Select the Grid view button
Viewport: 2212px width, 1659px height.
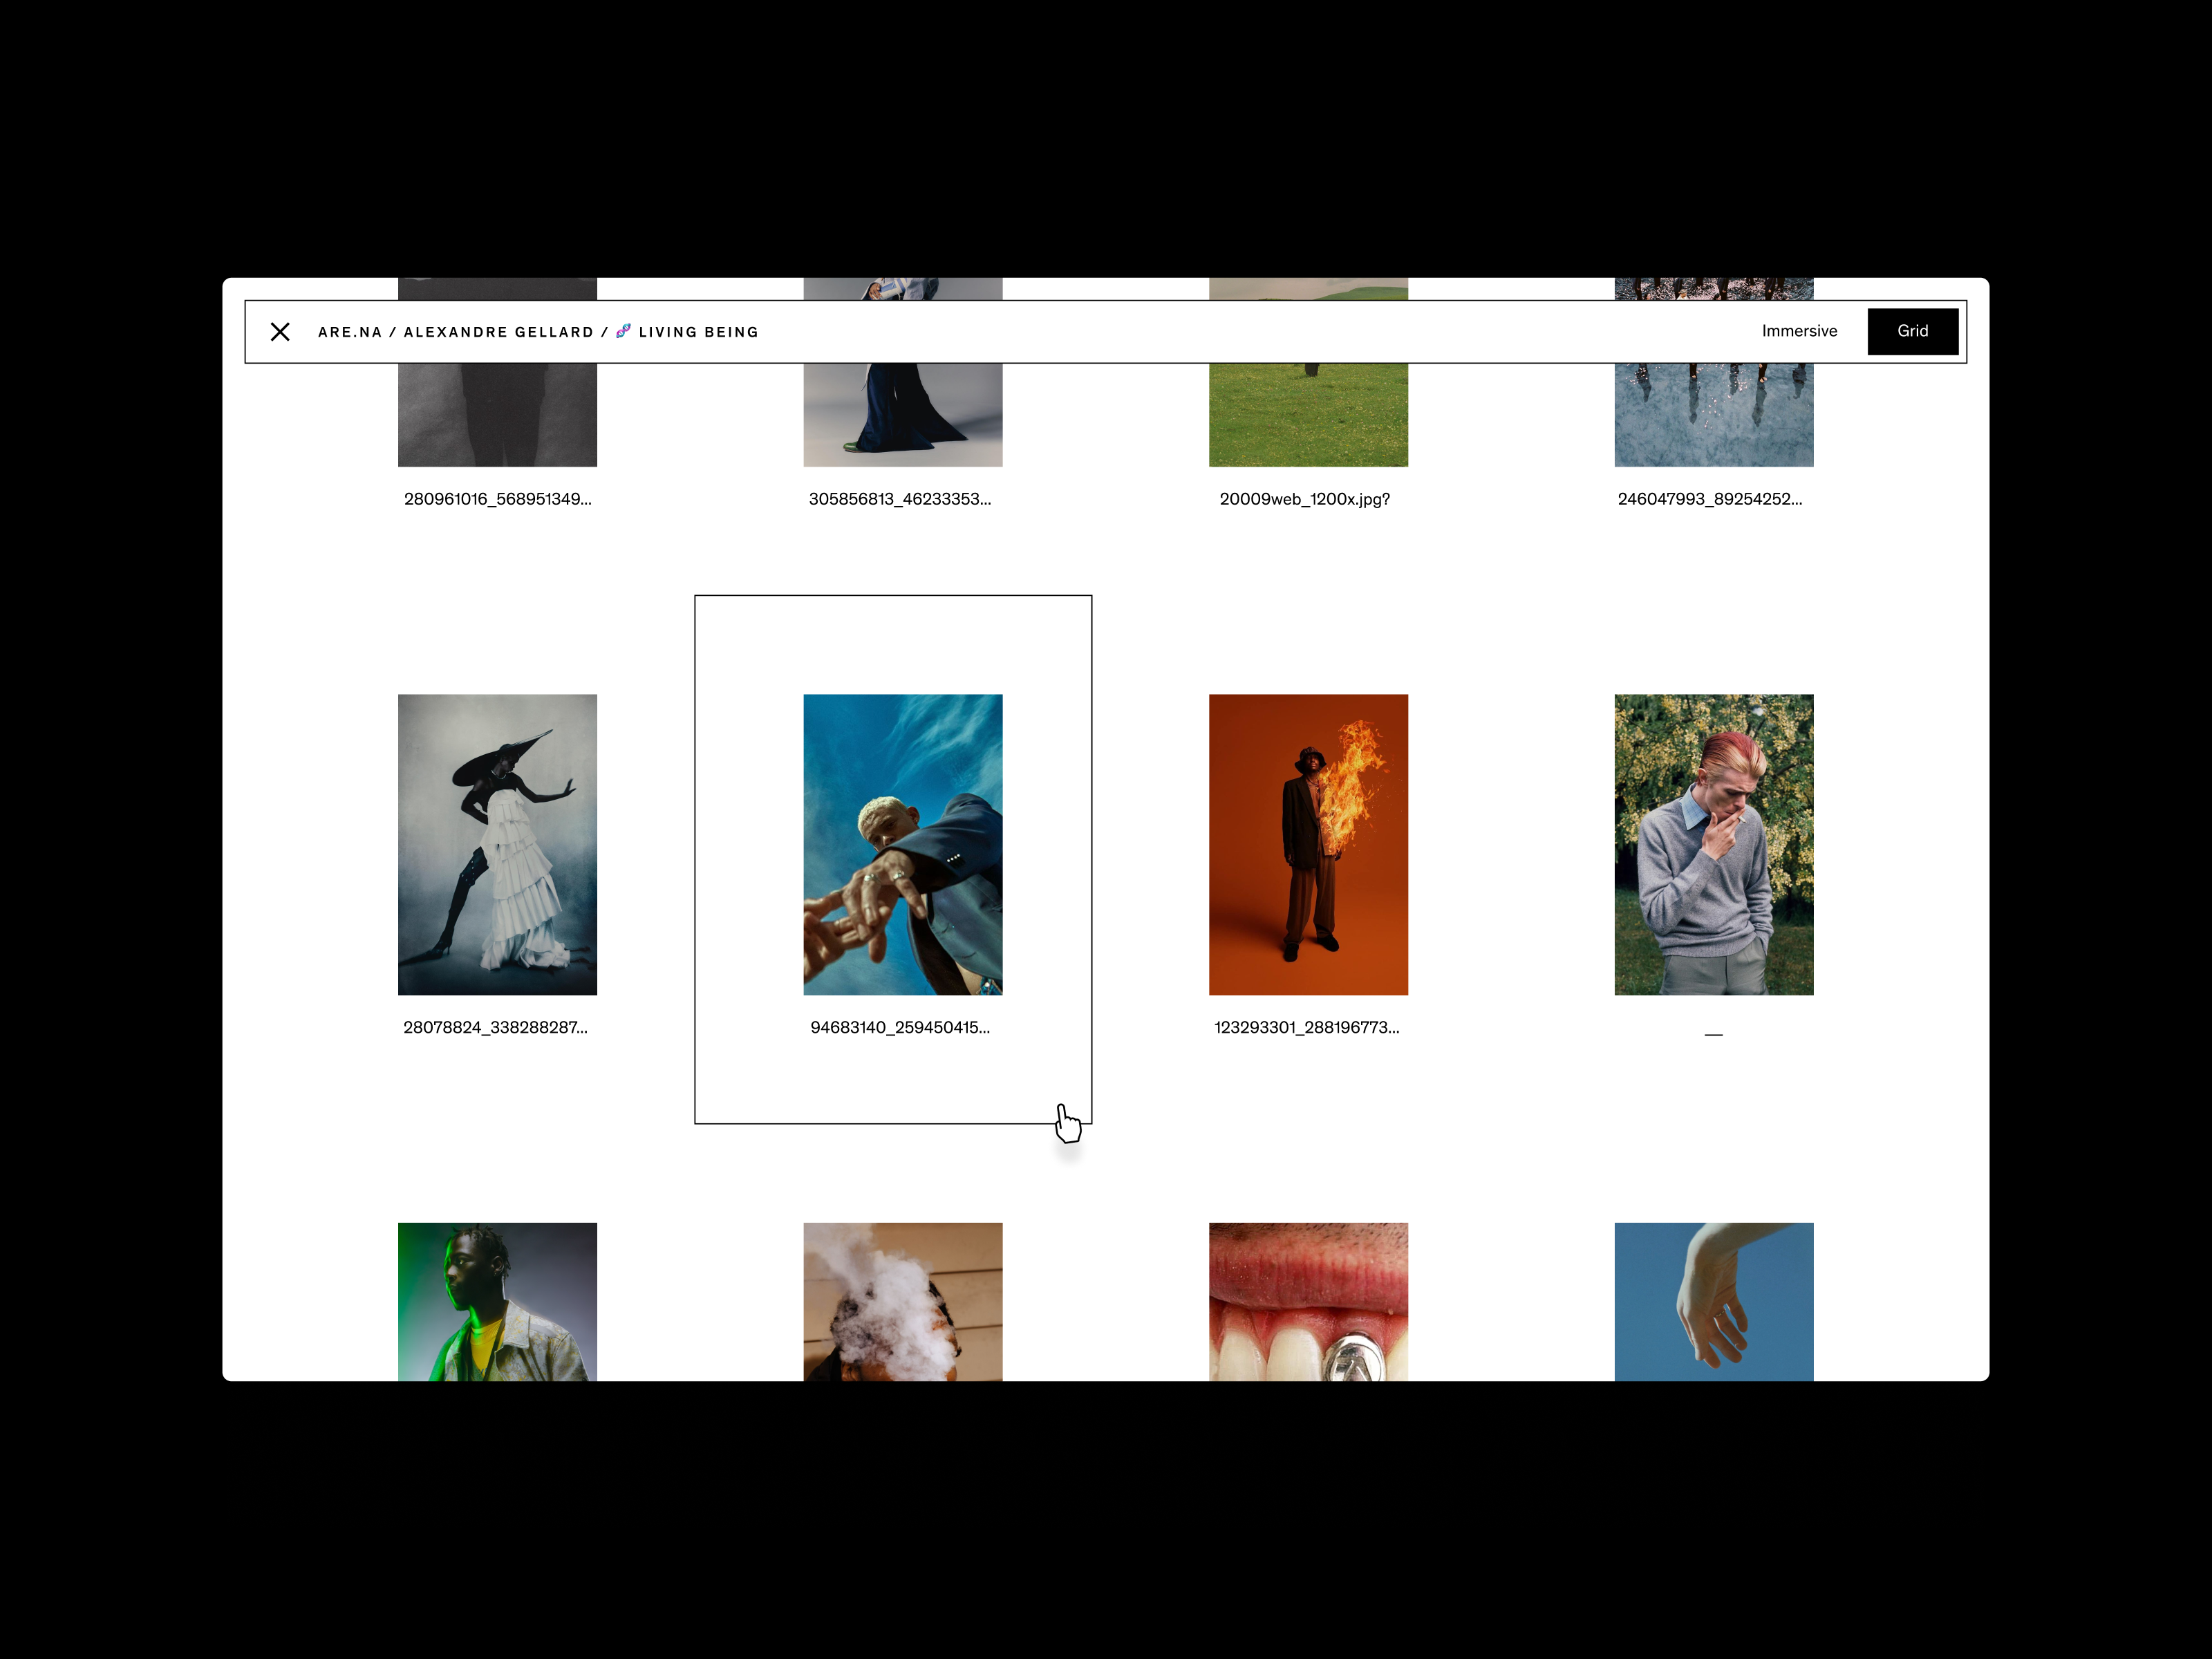pos(1912,331)
